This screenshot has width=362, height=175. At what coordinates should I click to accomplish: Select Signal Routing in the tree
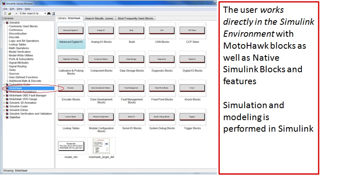17,66
